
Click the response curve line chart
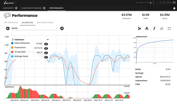tap(155, 50)
